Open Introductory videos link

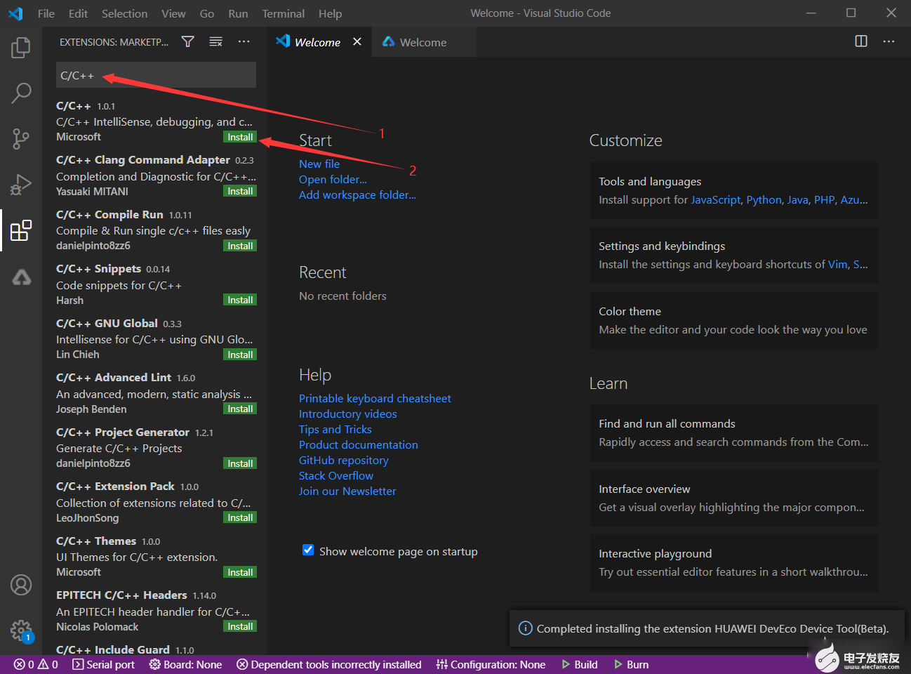click(348, 414)
